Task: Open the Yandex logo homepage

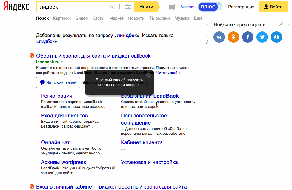Action: [x=16, y=6]
